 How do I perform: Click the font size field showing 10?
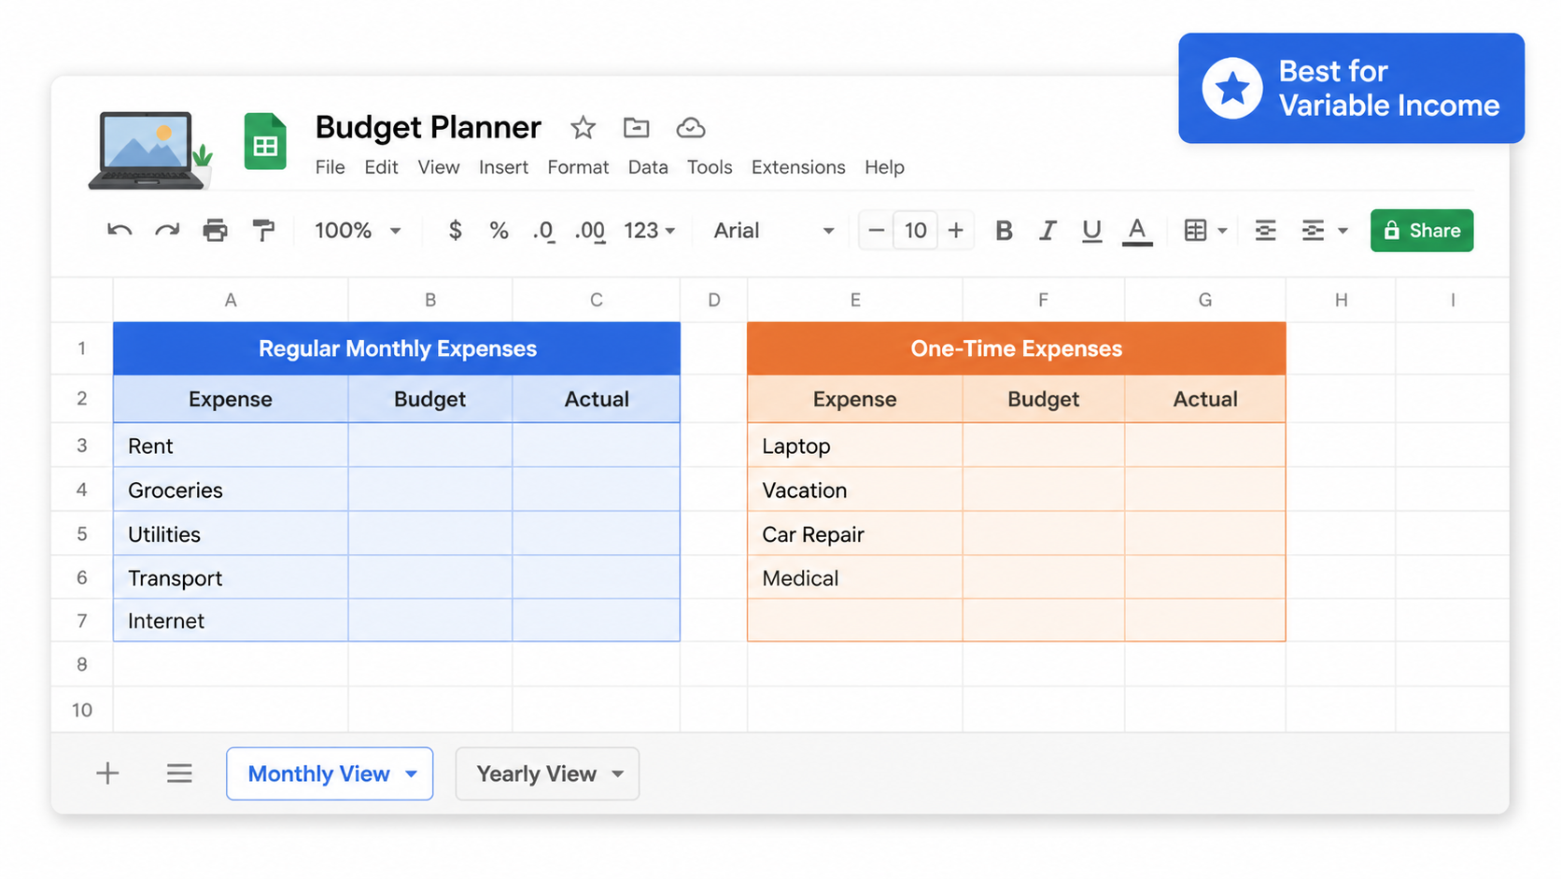(x=915, y=230)
